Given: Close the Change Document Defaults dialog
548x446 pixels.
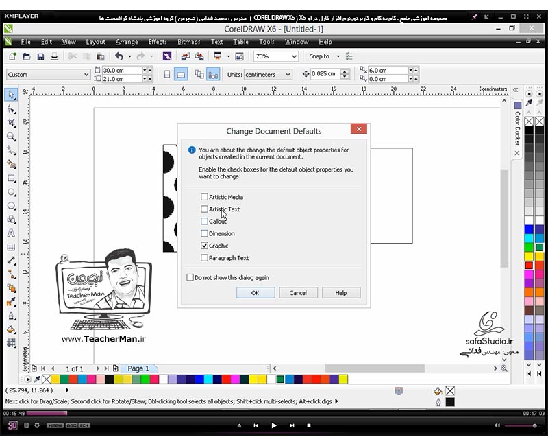Looking at the screenshot, I should click(x=359, y=129).
